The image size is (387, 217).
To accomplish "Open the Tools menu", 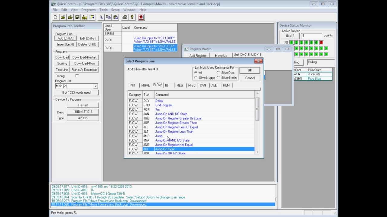I will click(103, 10).
